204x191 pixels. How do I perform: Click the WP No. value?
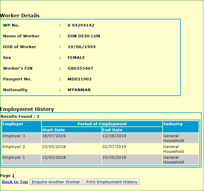[81, 25]
